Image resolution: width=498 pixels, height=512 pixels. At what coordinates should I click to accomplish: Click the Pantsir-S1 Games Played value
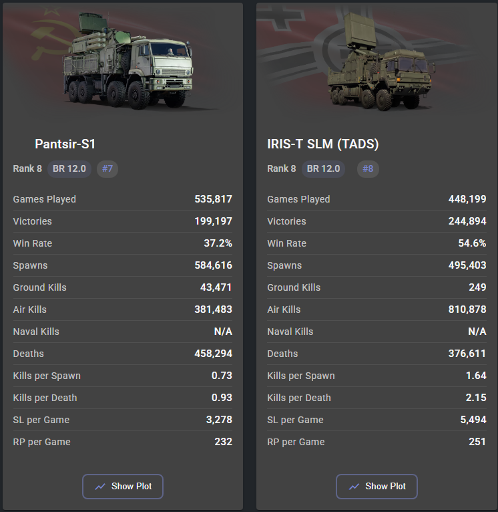pos(214,199)
